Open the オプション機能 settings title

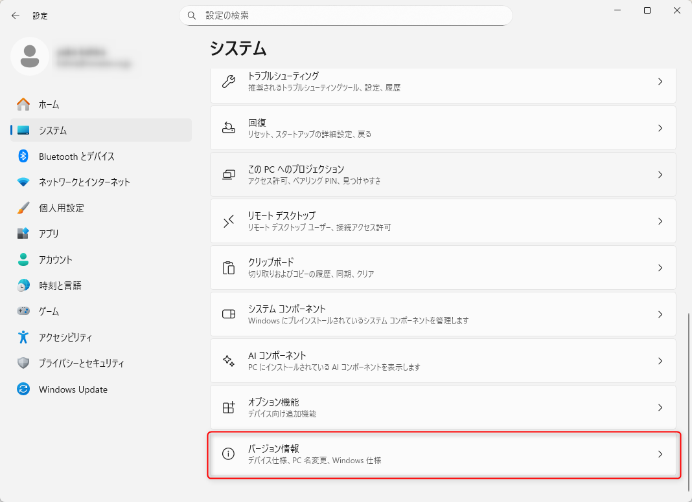[x=273, y=402]
